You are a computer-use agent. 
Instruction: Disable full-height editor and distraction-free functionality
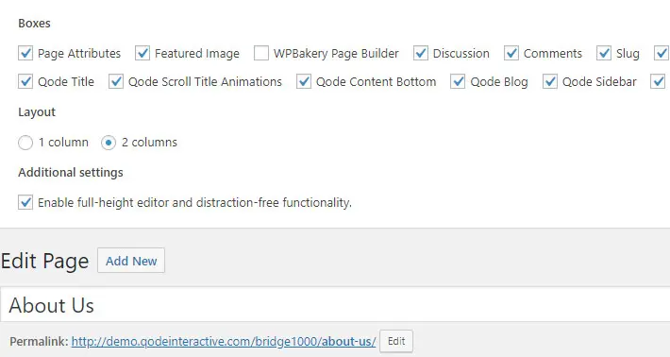pos(25,202)
